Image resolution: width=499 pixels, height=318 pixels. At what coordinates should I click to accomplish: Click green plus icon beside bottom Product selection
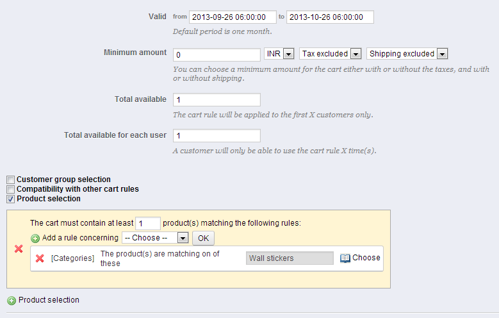tap(12, 301)
